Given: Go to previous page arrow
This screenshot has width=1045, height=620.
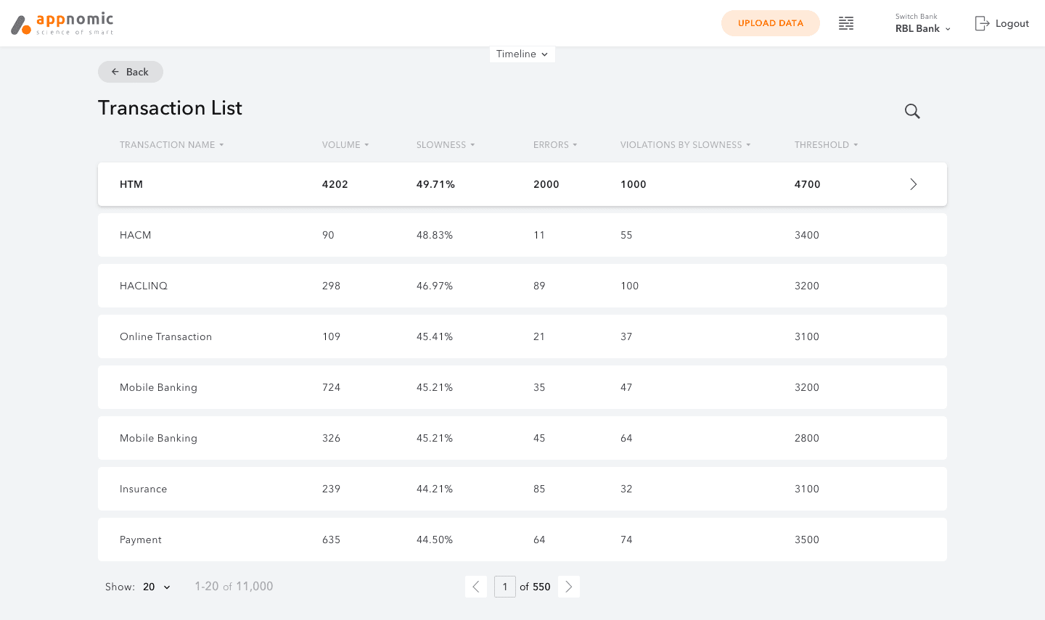Looking at the screenshot, I should [476, 587].
